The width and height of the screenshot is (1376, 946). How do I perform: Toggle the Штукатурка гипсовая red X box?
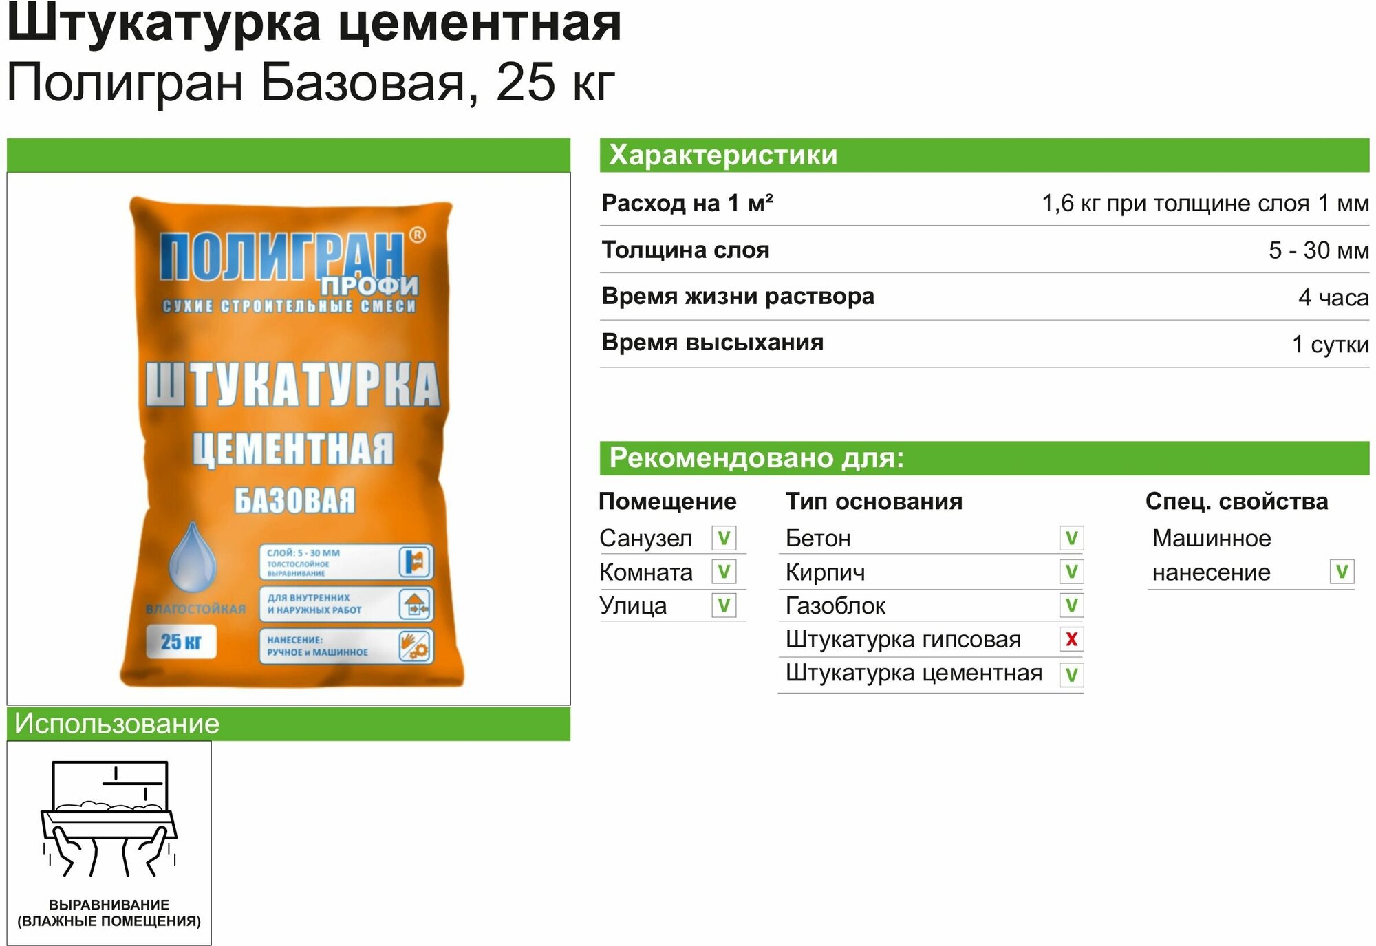pos(1071,639)
